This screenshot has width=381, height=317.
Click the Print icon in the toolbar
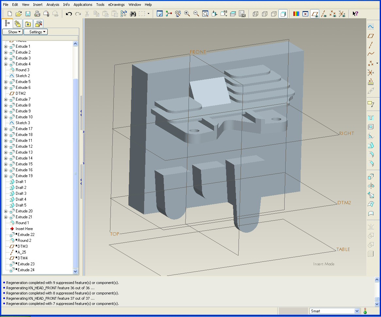tap(37, 14)
